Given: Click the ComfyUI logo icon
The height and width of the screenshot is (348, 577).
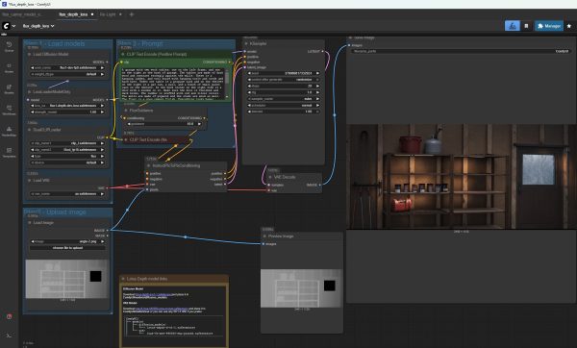Looking at the screenshot, I should coord(6,26).
